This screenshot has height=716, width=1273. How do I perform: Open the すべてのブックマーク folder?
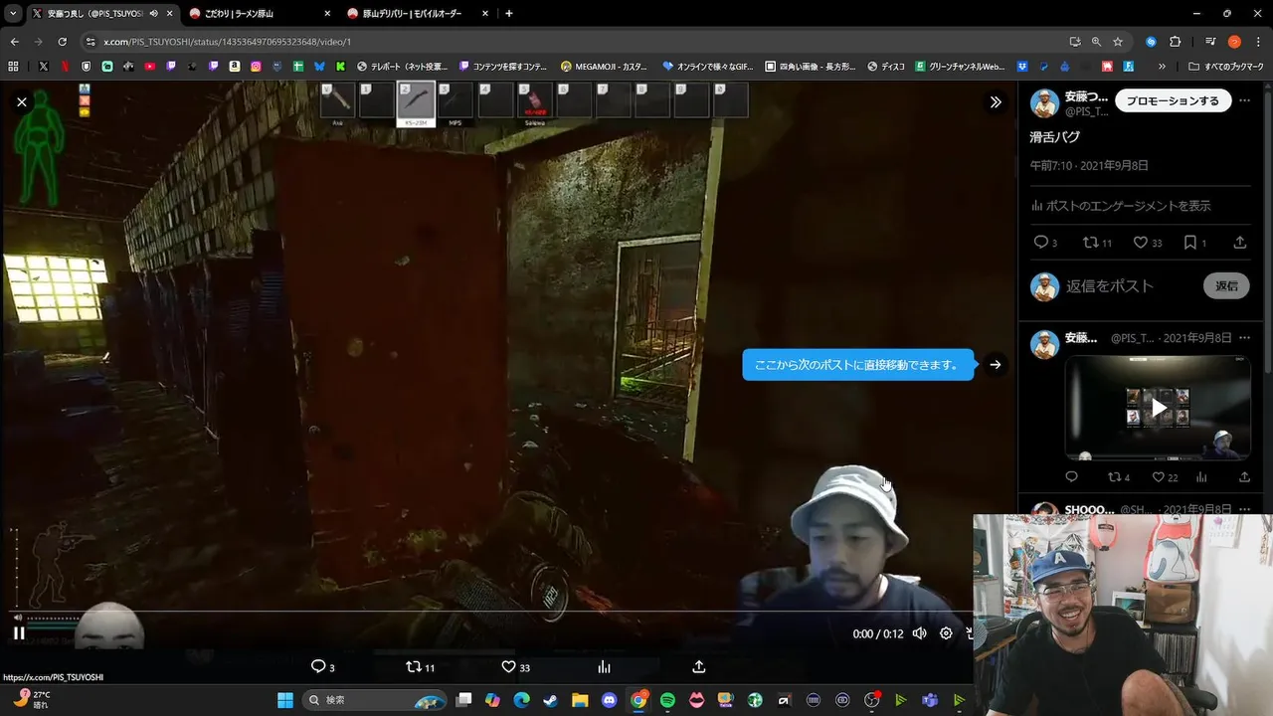click(x=1226, y=67)
